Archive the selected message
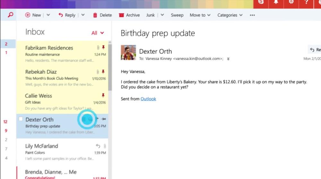This screenshot has width=321, height=179. pos(129,15)
